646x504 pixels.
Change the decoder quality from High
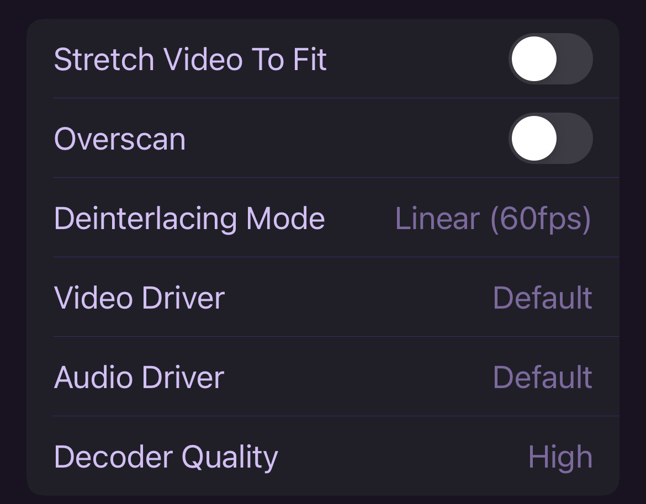click(x=560, y=458)
